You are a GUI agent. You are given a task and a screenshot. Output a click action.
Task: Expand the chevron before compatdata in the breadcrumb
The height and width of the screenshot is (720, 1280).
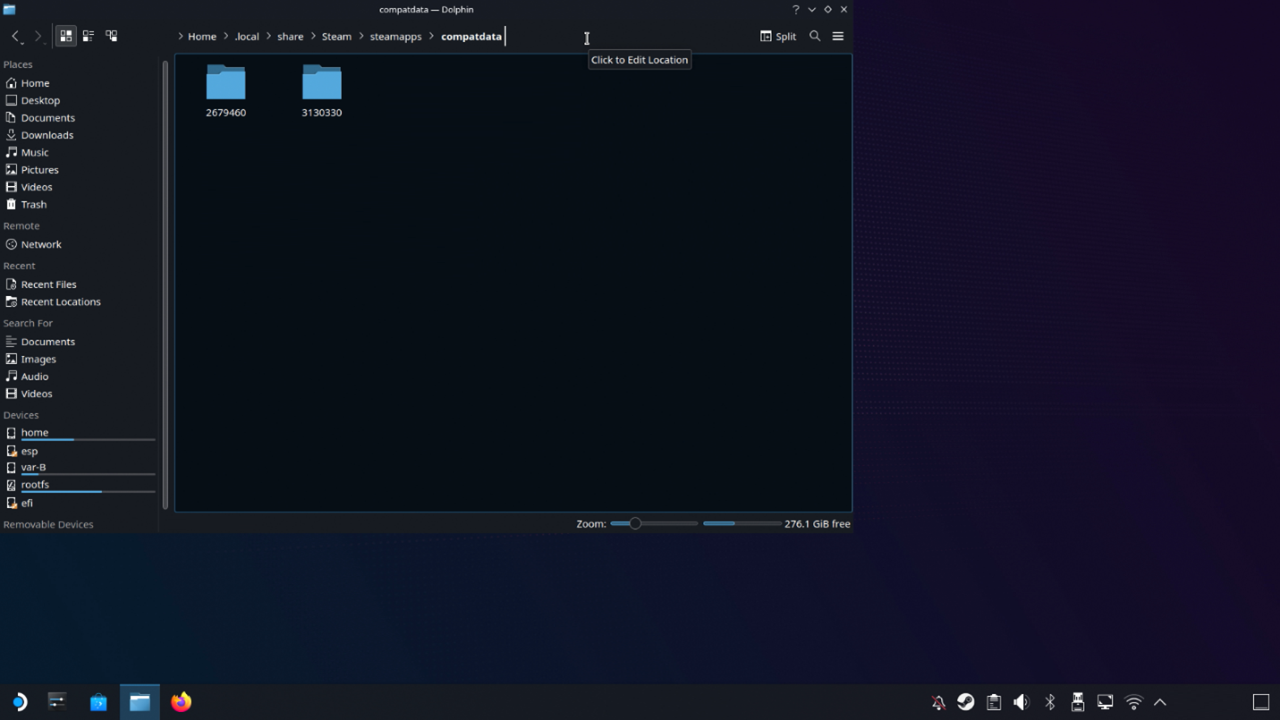click(431, 37)
